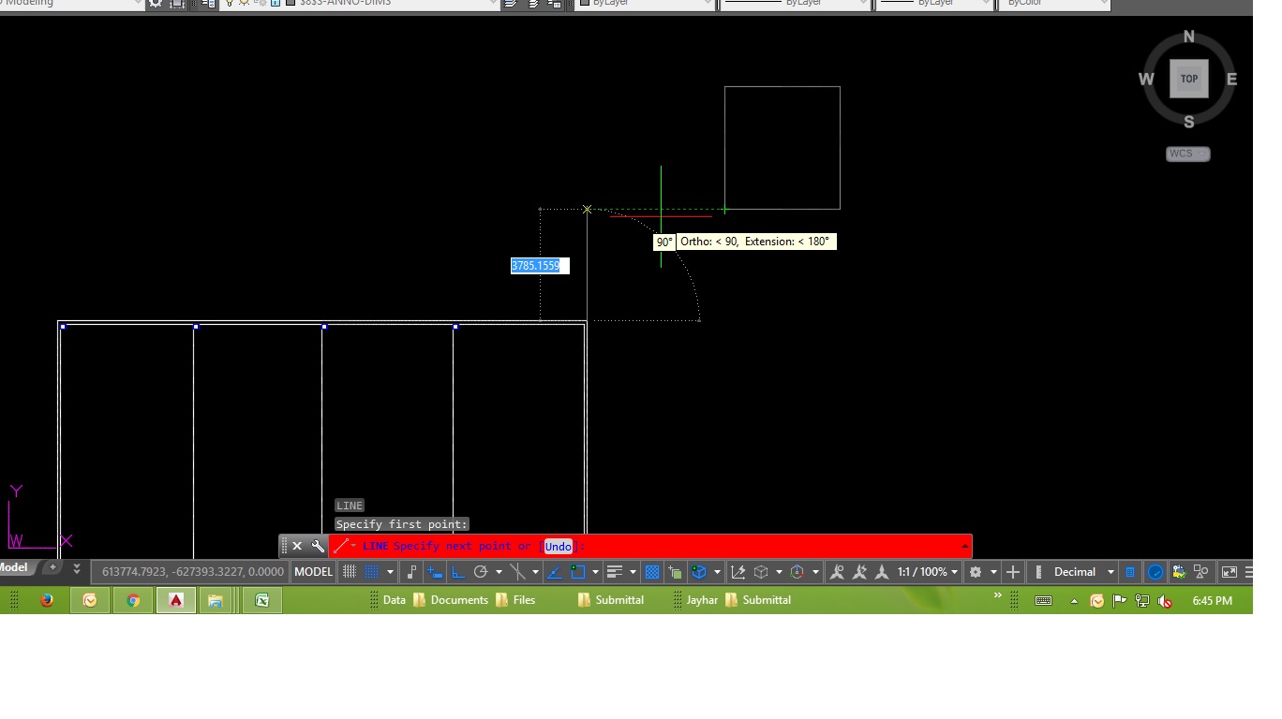This screenshot has width=1282, height=719.
Task: Click the blue graphics performance icon
Action: point(1155,572)
